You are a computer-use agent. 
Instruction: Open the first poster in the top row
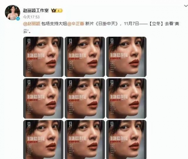coord(43,57)
